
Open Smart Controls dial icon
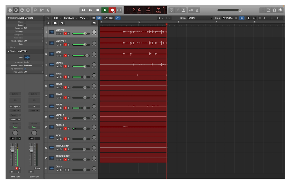pyautogui.click(x=36, y=10)
